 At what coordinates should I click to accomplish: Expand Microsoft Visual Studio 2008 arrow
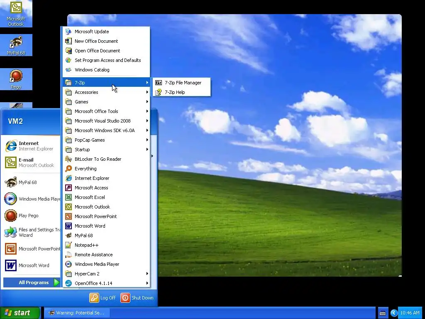[x=147, y=121]
